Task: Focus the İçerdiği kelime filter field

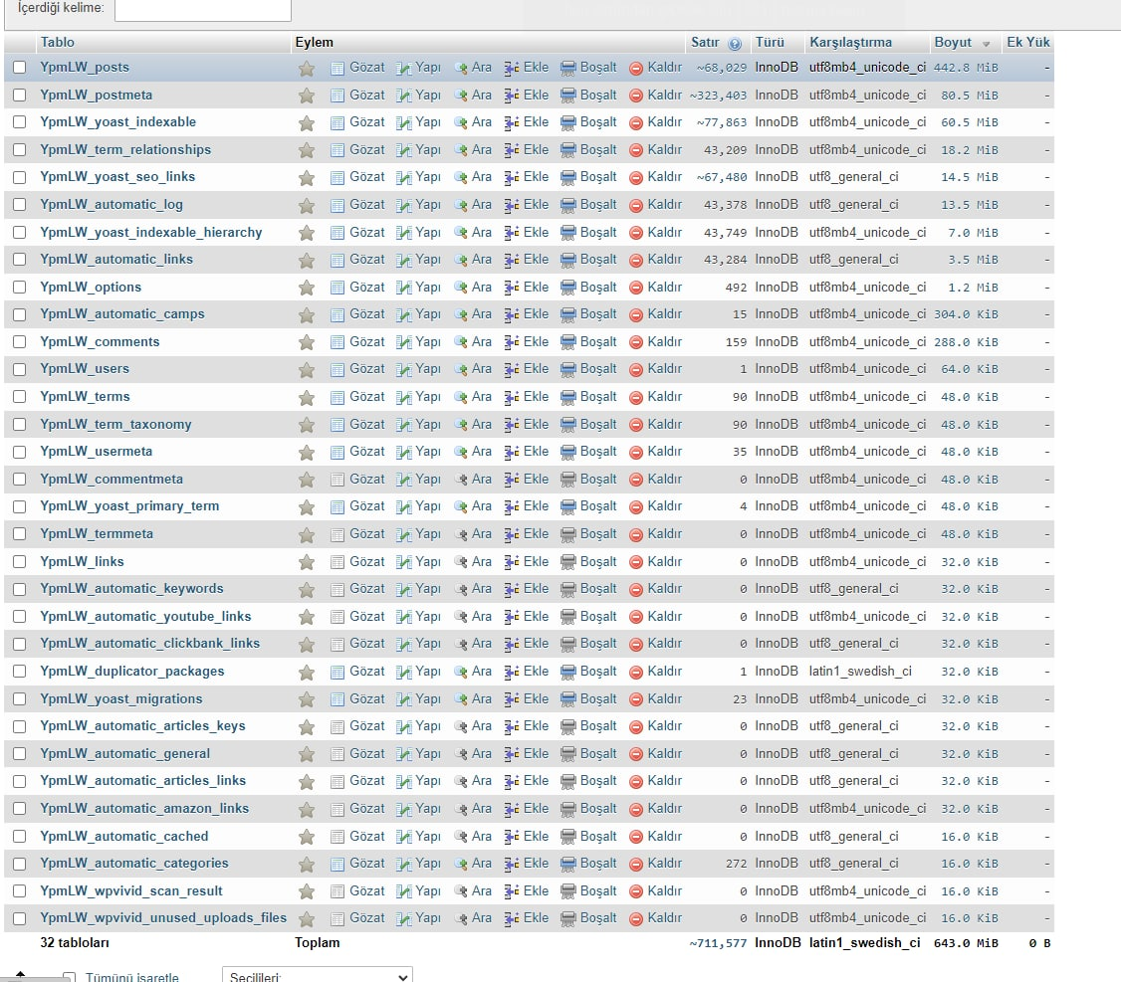Action: coord(203,9)
